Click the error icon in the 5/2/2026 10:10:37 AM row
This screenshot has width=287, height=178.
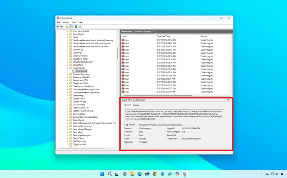click(x=123, y=89)
